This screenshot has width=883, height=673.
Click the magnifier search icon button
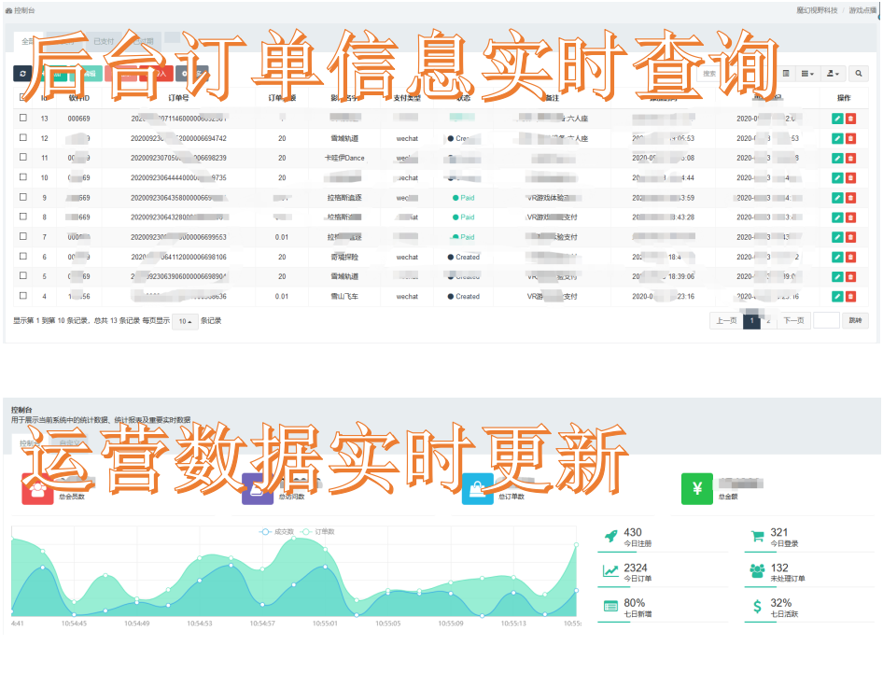click(858, 73)
